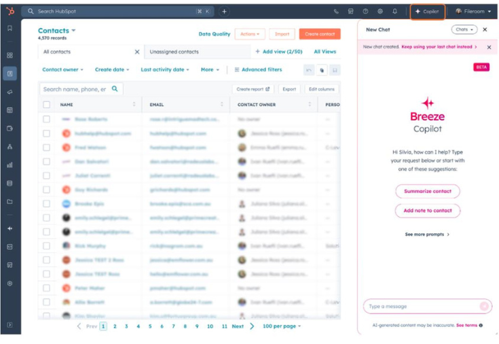Open the Reporting bar chart sidebar icon

pos(10,165)
